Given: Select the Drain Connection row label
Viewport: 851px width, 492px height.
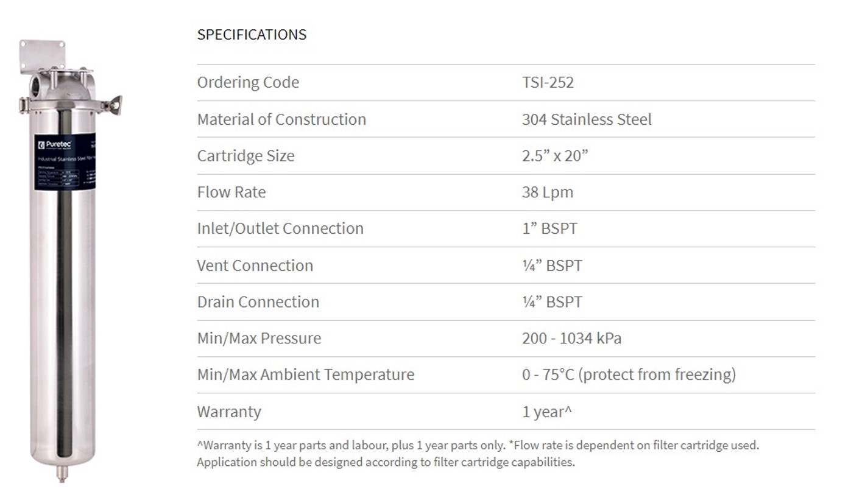Looking at the screenshot, I should pyautogui.click(x=258, y=301).
